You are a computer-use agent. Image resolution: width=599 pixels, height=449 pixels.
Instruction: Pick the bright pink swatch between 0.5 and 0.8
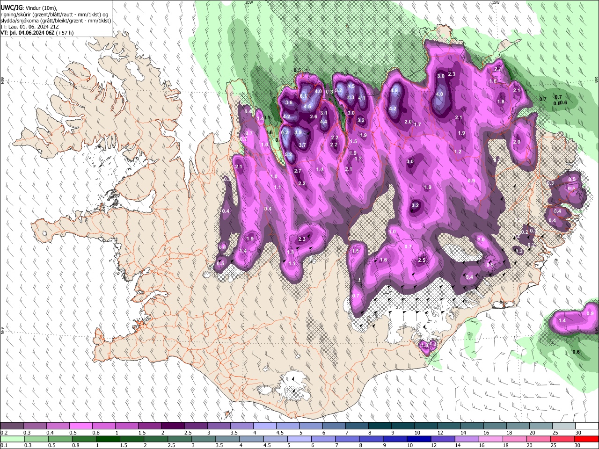click(x=81, y=426)
